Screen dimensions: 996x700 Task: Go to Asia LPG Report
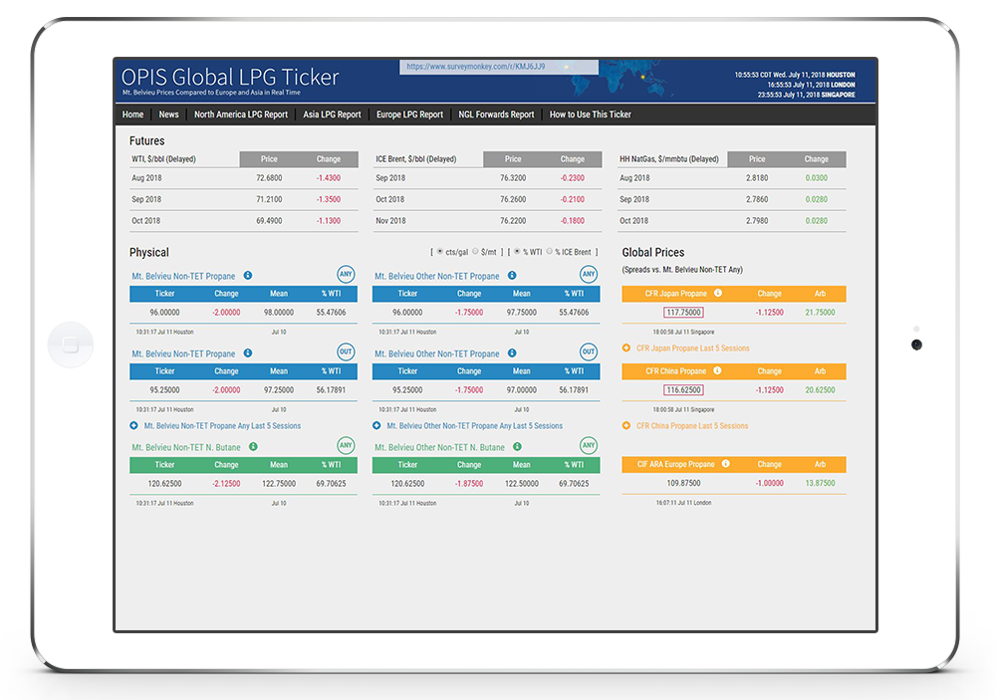point(332,115)
